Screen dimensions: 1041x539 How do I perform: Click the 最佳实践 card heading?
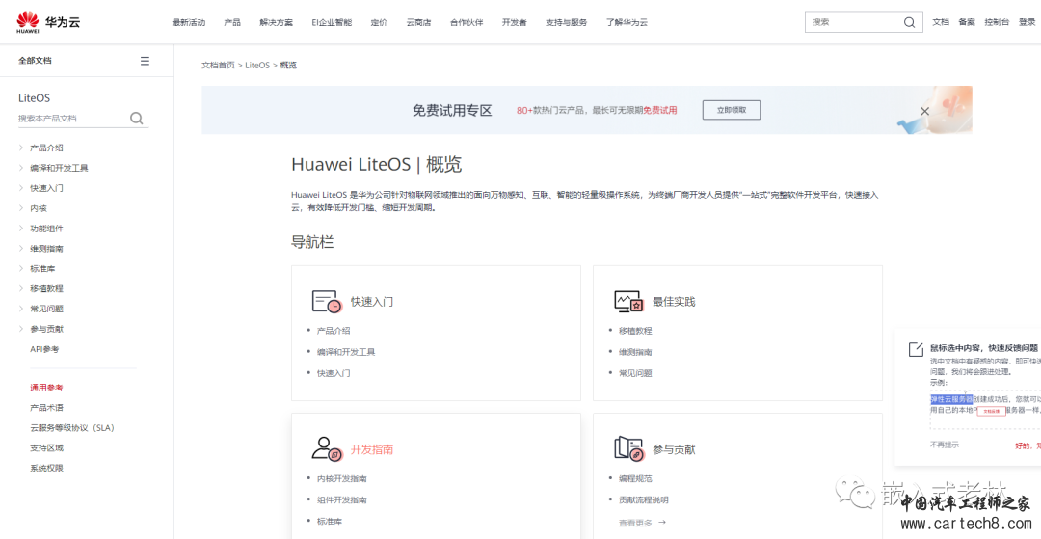674,302
